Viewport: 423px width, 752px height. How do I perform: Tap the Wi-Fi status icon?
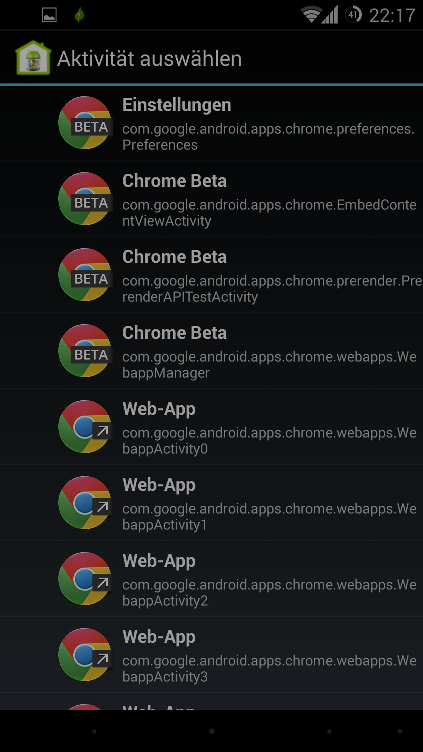311,15
